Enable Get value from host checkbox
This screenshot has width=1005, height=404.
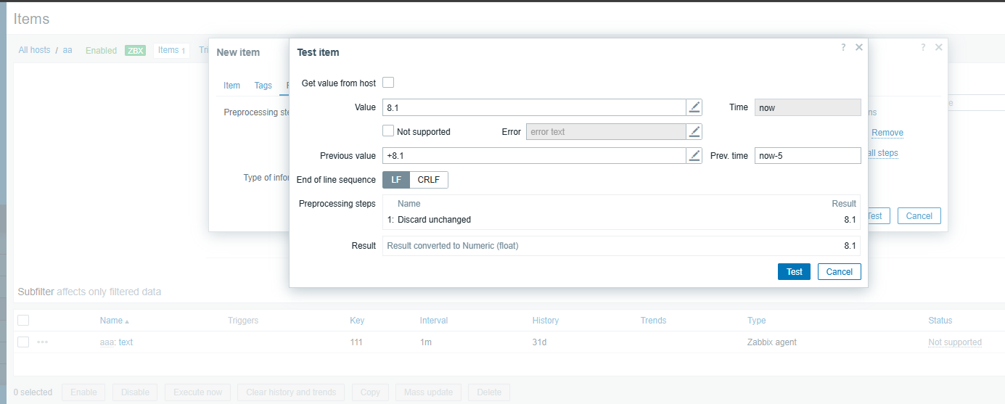(388, 83)
